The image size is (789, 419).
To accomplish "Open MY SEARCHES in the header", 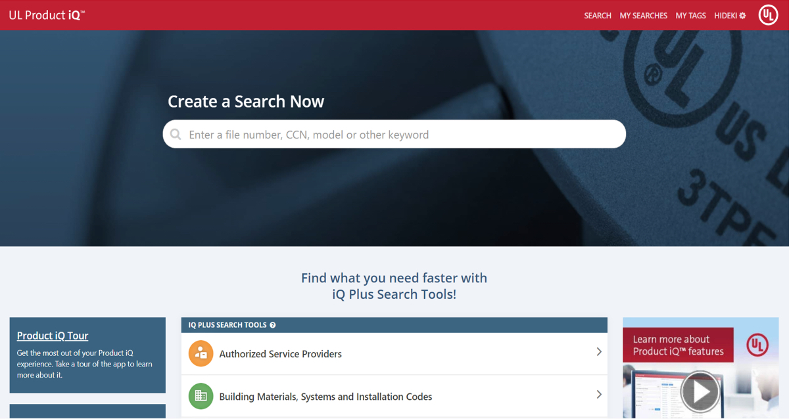I will tap(643, 16).
